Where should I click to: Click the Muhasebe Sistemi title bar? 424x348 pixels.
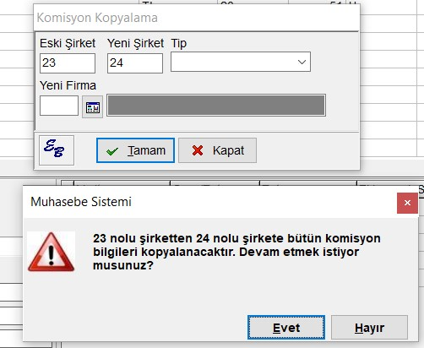(209, 202)
